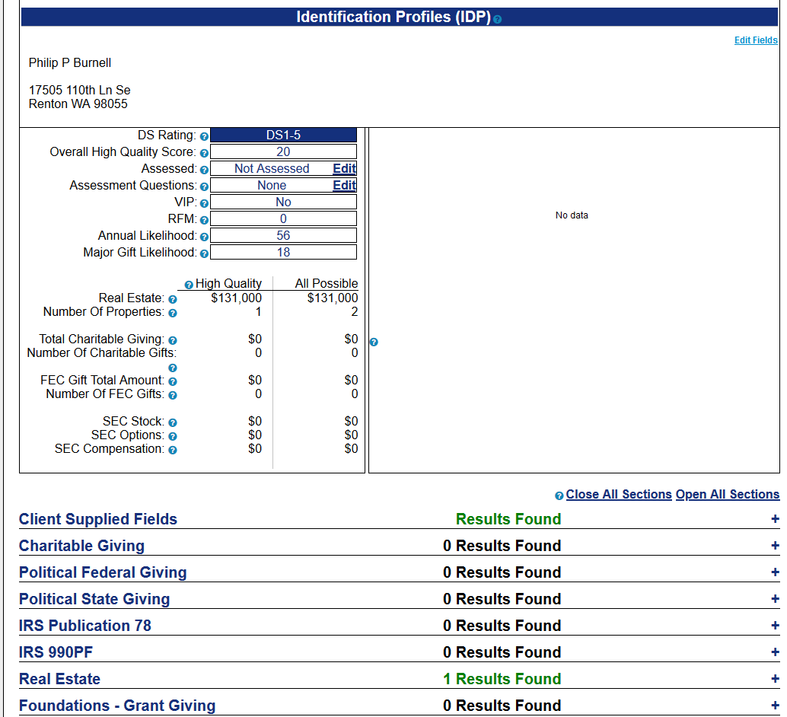Click help icon next to DS Rating
The width and height of the screenshot is (787, 717).
(204, 136)
